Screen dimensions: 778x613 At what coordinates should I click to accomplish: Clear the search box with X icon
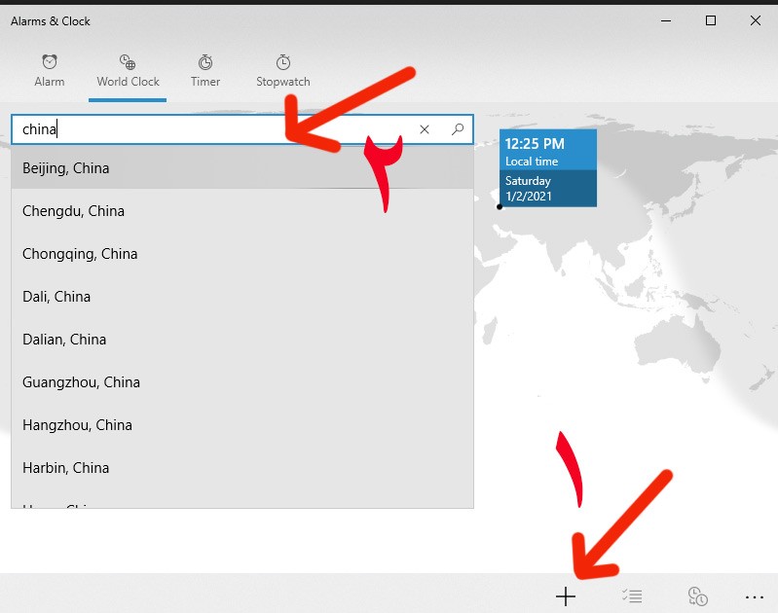(x=425, y=129)
